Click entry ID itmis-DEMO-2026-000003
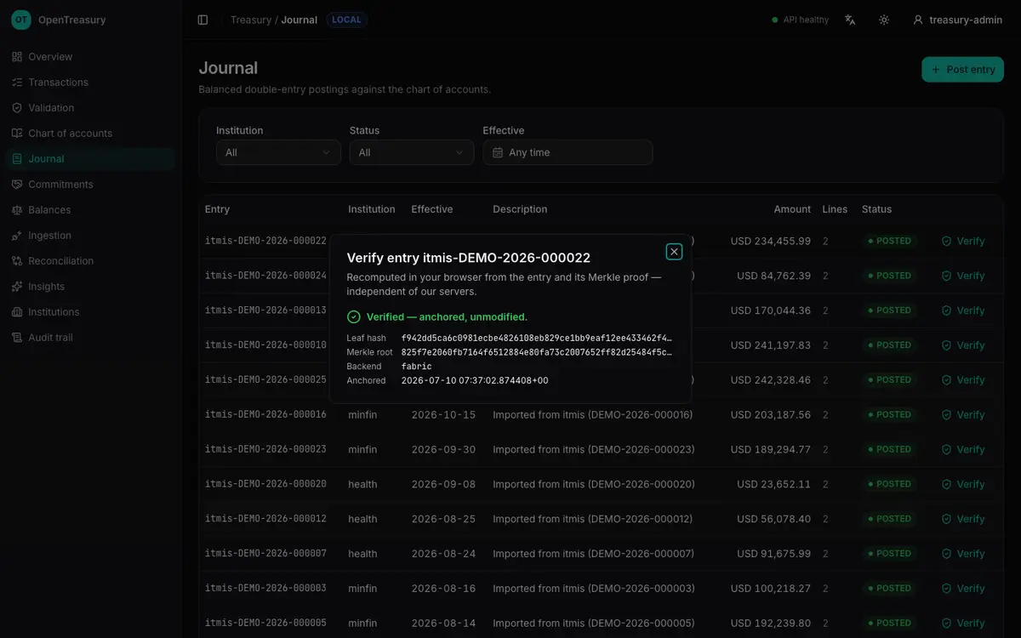 coord(265,589)
